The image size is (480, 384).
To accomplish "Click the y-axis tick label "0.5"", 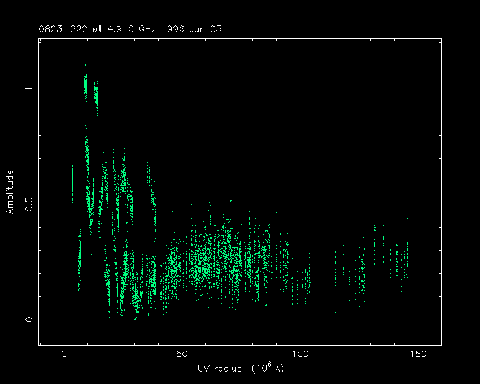I will 27,204.
